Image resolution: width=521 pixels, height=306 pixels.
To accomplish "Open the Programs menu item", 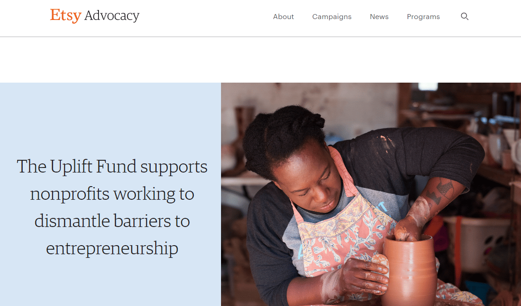I will [x=423, y=17].
